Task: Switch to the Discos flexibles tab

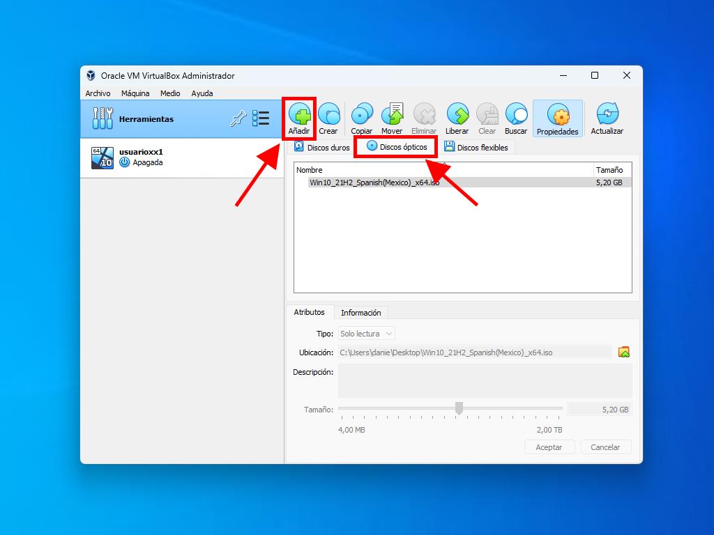Action: (477, 148)
